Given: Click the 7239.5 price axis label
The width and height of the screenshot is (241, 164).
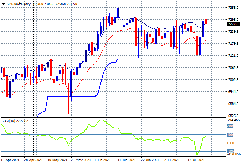Looking at the screenshot, I should tap(233, 32).
